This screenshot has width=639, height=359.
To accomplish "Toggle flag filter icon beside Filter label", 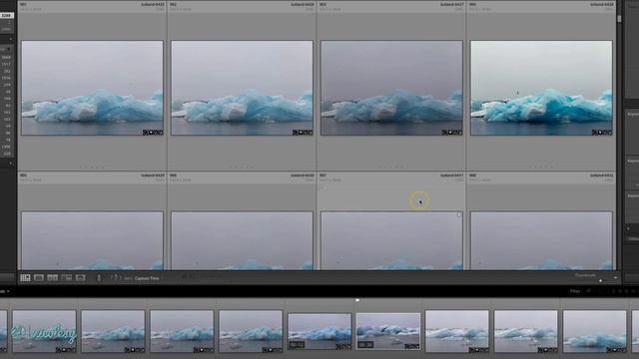I will click(589, 291).
